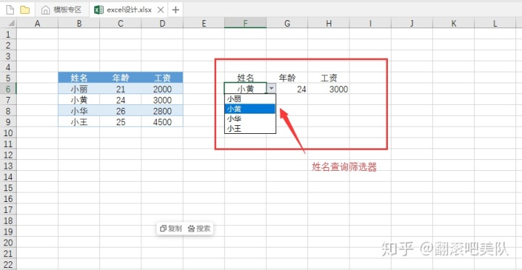
Task: Click table cell 小黄 in column B
Action: pyautogui.click(x=79, y=100)
